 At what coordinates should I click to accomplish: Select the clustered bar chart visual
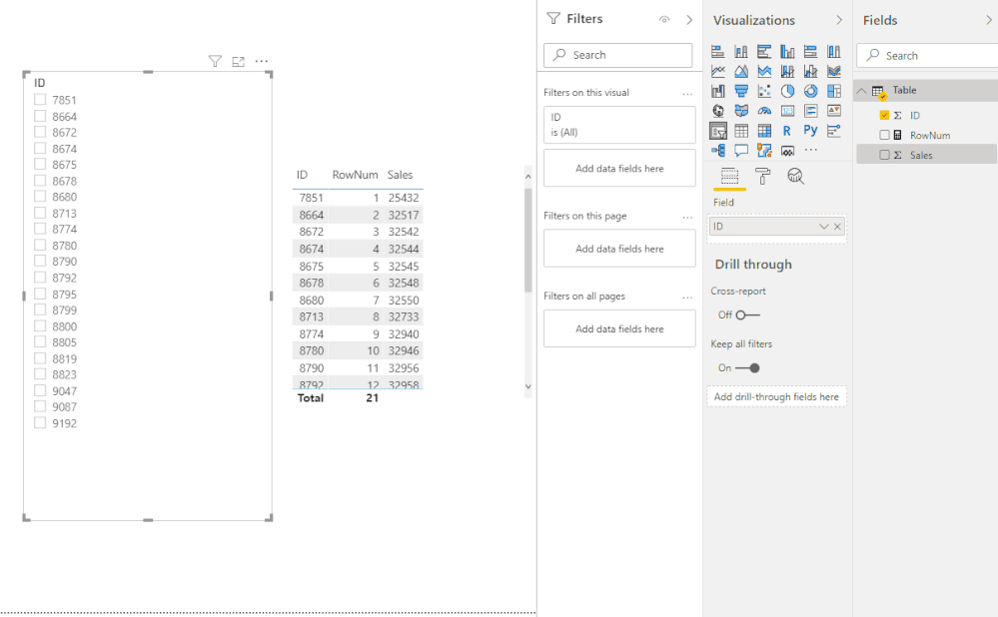[x=764, y=52]
